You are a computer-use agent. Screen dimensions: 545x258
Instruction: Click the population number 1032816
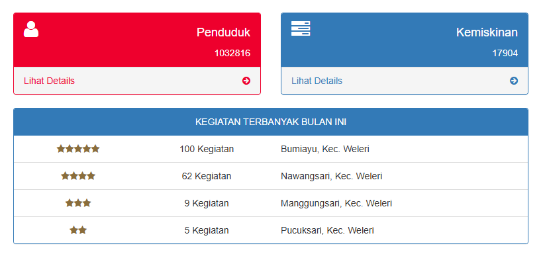click(x=232, y=53)
